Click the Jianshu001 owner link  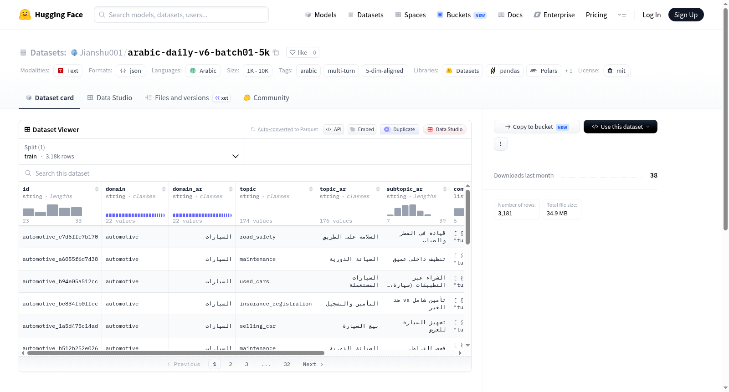click(101, 52)
